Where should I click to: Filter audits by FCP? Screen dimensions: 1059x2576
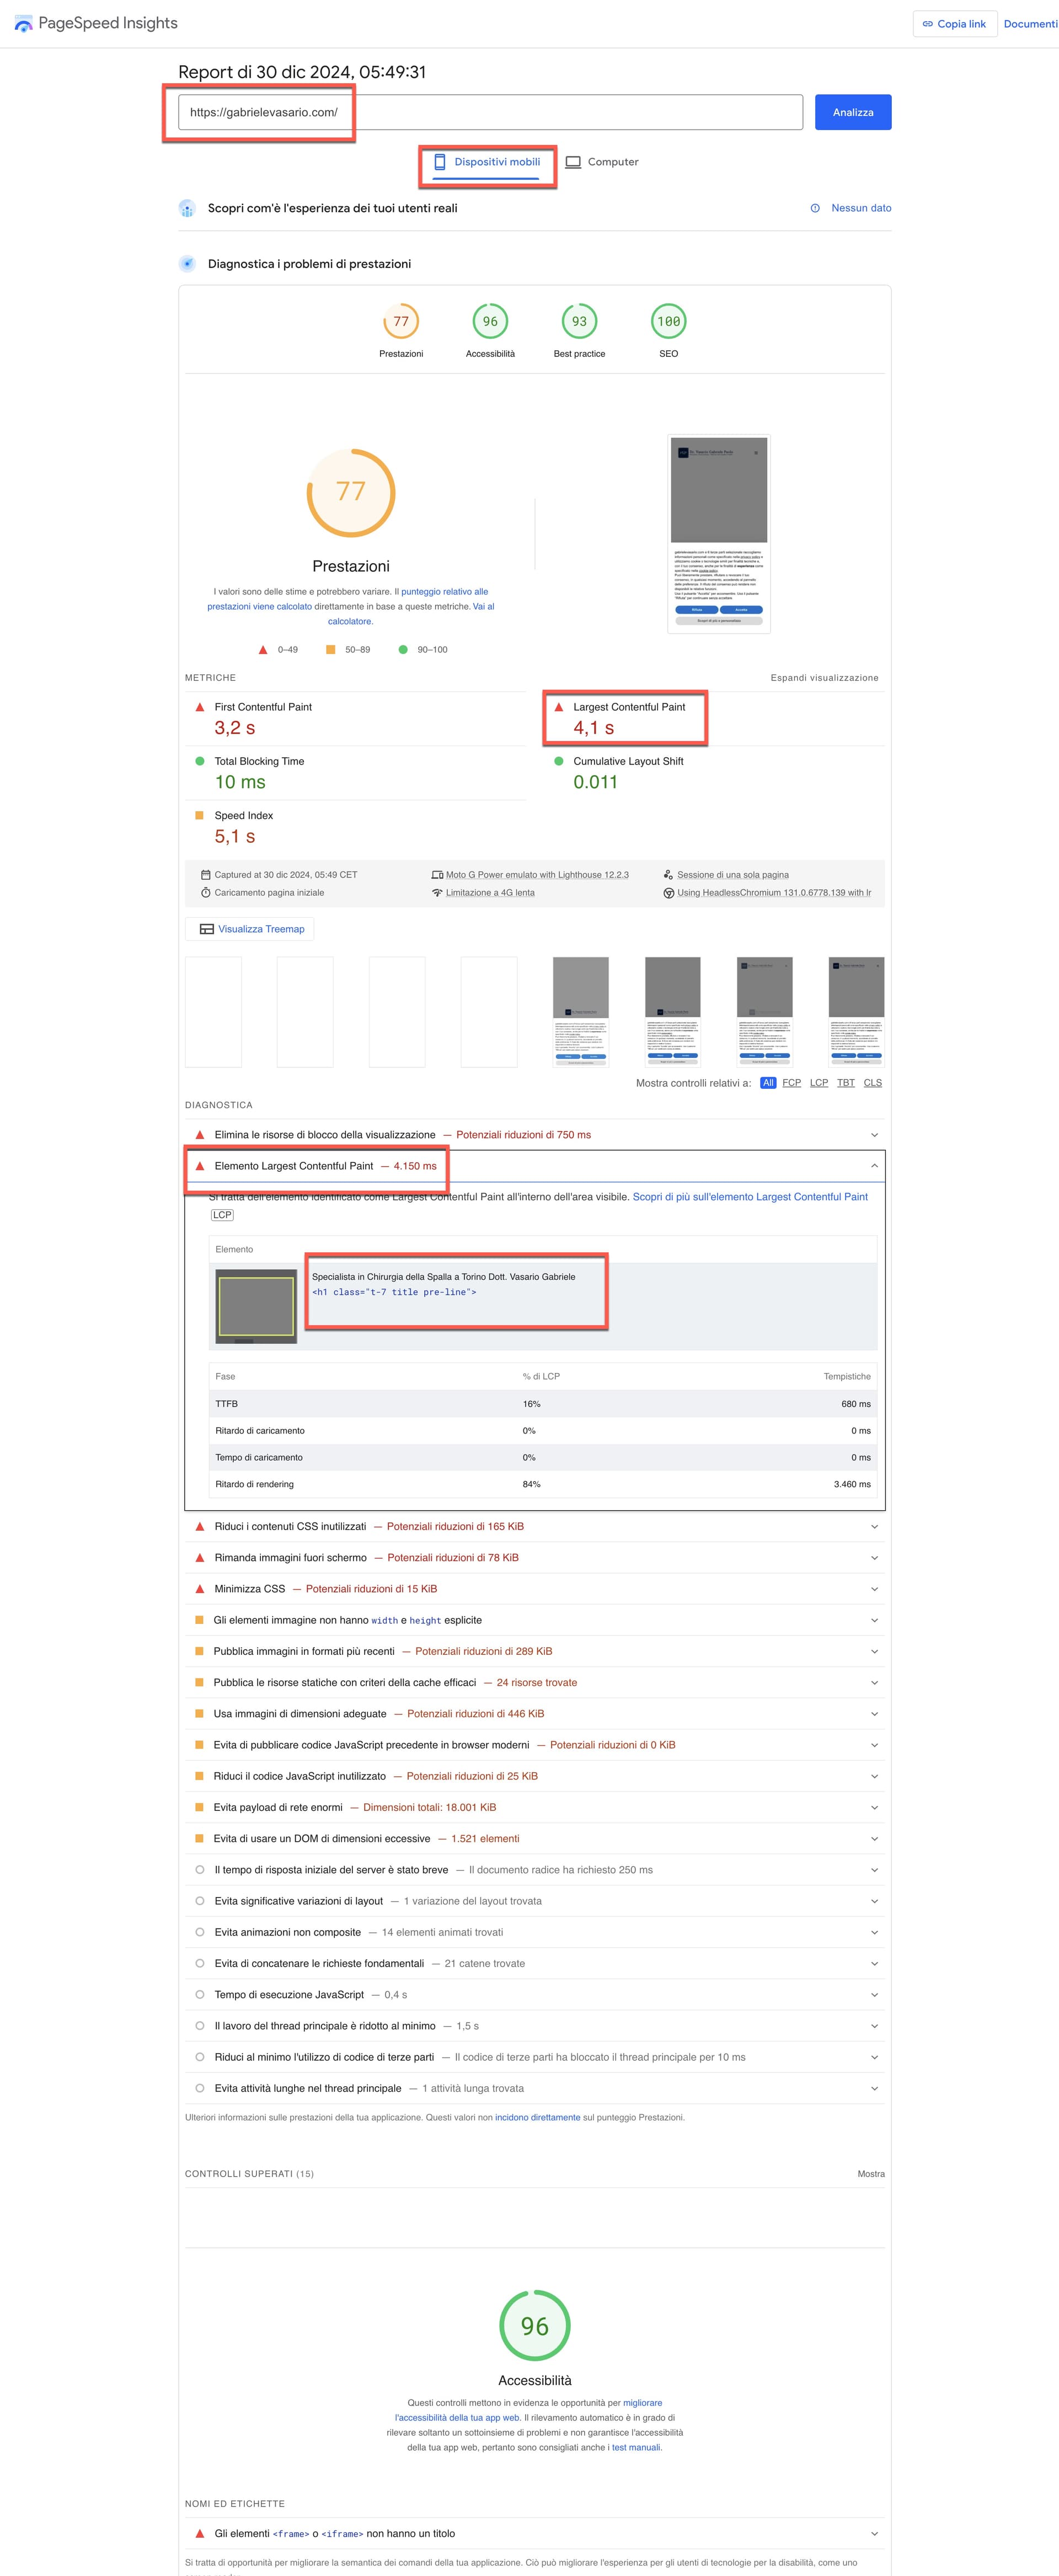[791, 1083]
